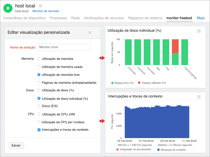Image resolution: width=210 pixels, height=157 pixels.
Task: Uncheck Utilização de disco individual (%)
Action: [39, 99]
